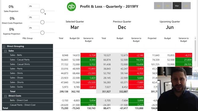Select the Sales - Belts row
The height and width of the screenshot is (111, 198).
click(28, 55)
